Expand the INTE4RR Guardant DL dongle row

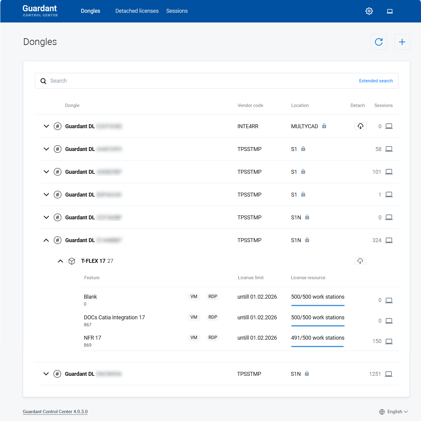[x=46, y=126]
